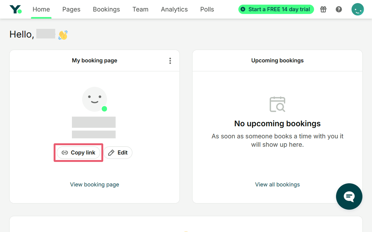Click the booking page profile avatar
The image size is (372, 232).
pos(95,99)
